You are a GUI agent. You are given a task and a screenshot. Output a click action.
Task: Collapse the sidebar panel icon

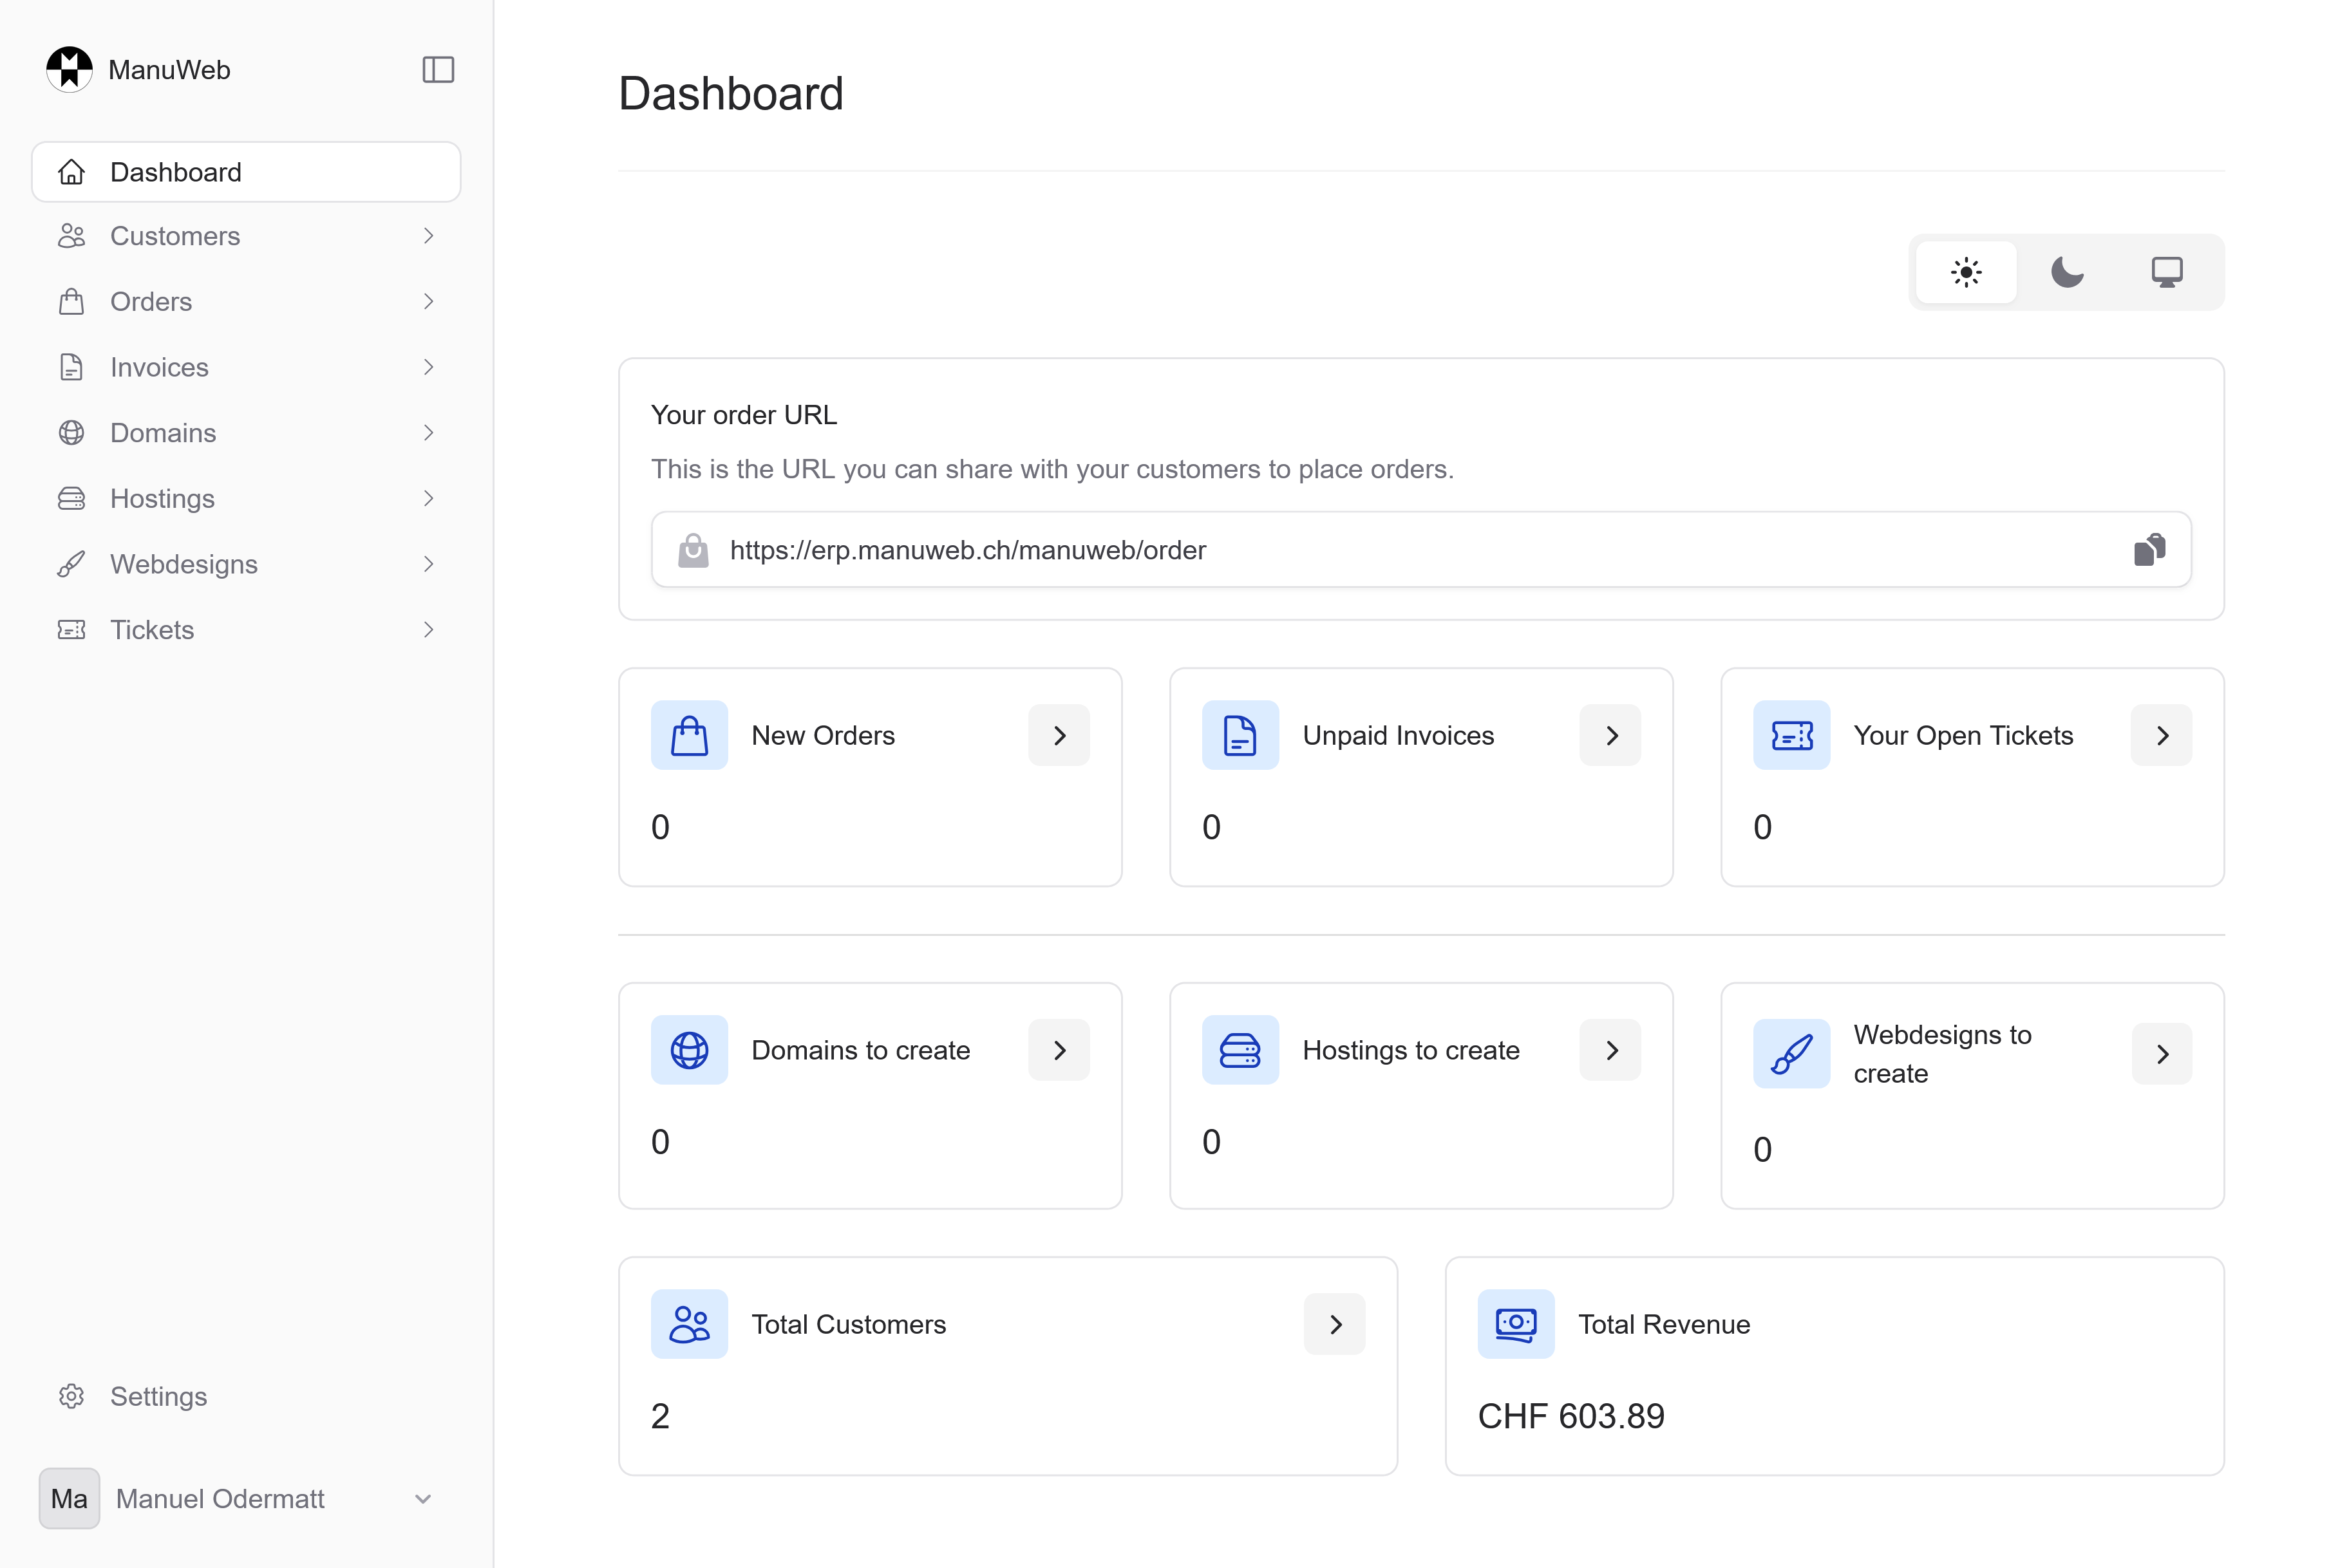pyautogui.click(x=439, y=70)
